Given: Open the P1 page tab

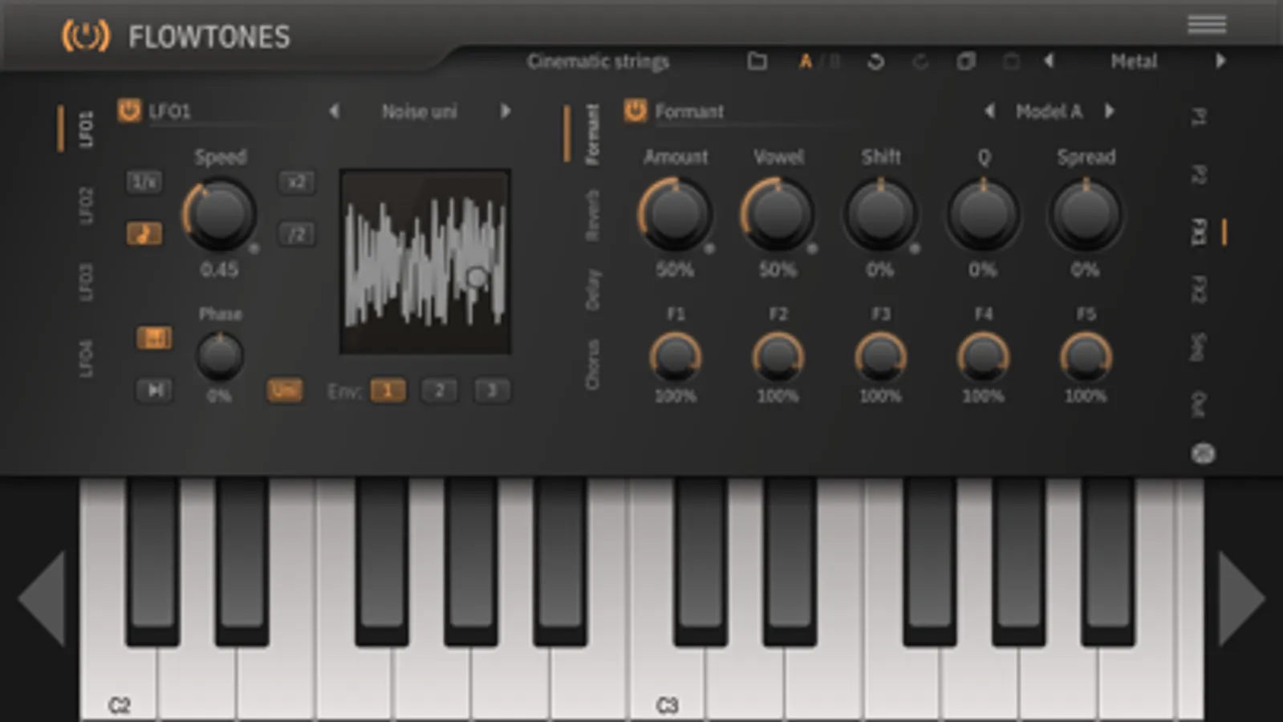Looking at the screenshot, I should click(x=1198, y=117).
